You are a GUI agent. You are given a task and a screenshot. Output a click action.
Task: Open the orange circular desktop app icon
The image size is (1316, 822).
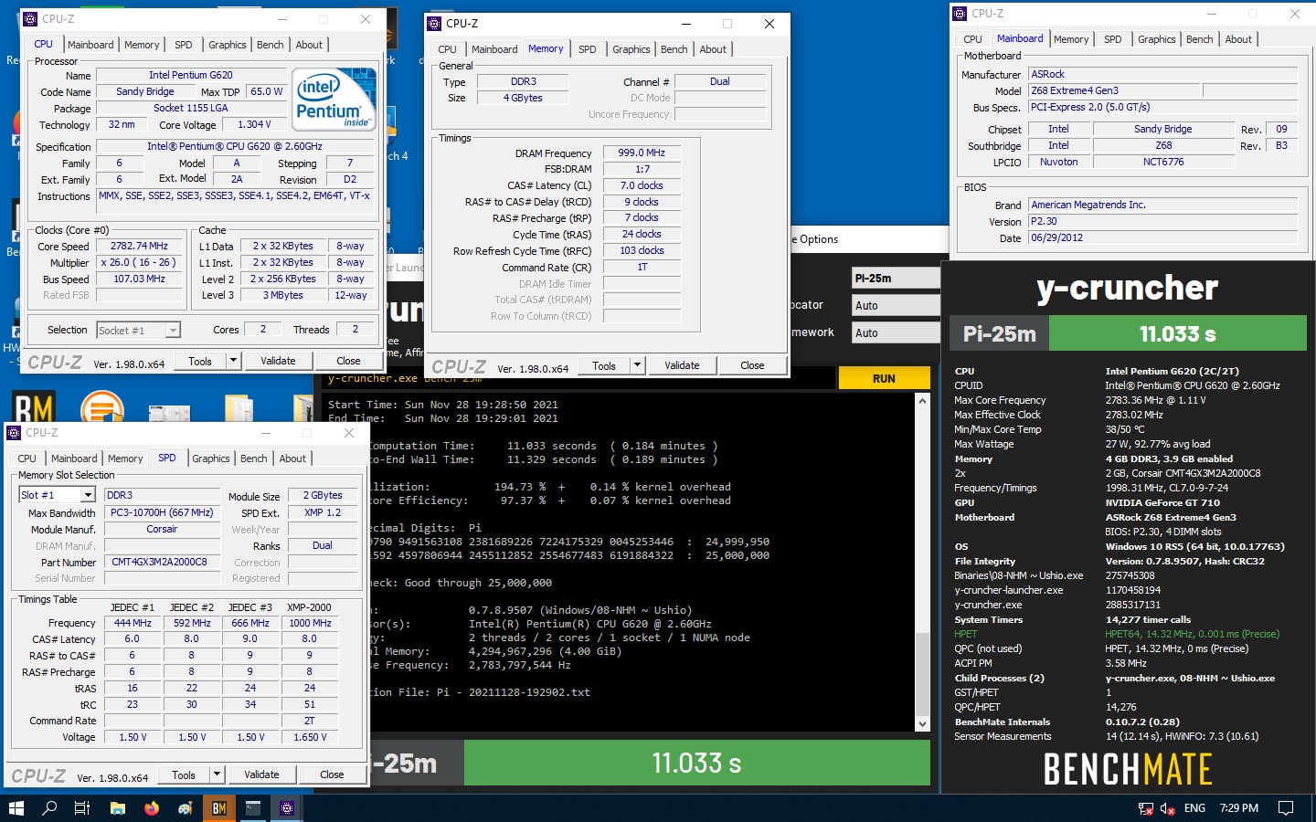pyautogui.click(x=101, y=408)
